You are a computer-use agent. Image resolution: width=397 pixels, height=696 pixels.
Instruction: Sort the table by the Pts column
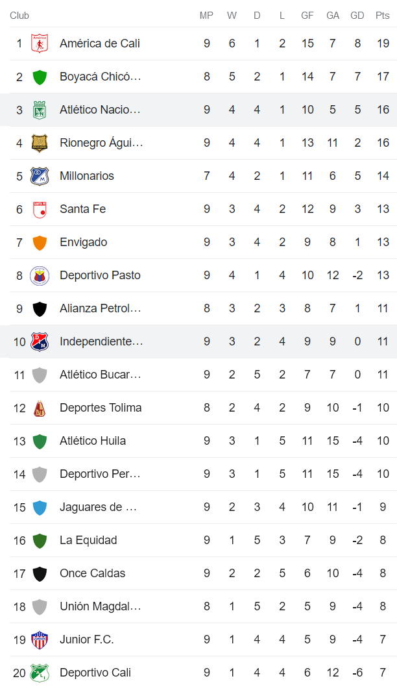pos(381,16)
